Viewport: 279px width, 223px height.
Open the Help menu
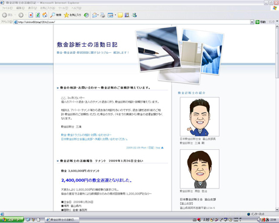click(76, 8)
